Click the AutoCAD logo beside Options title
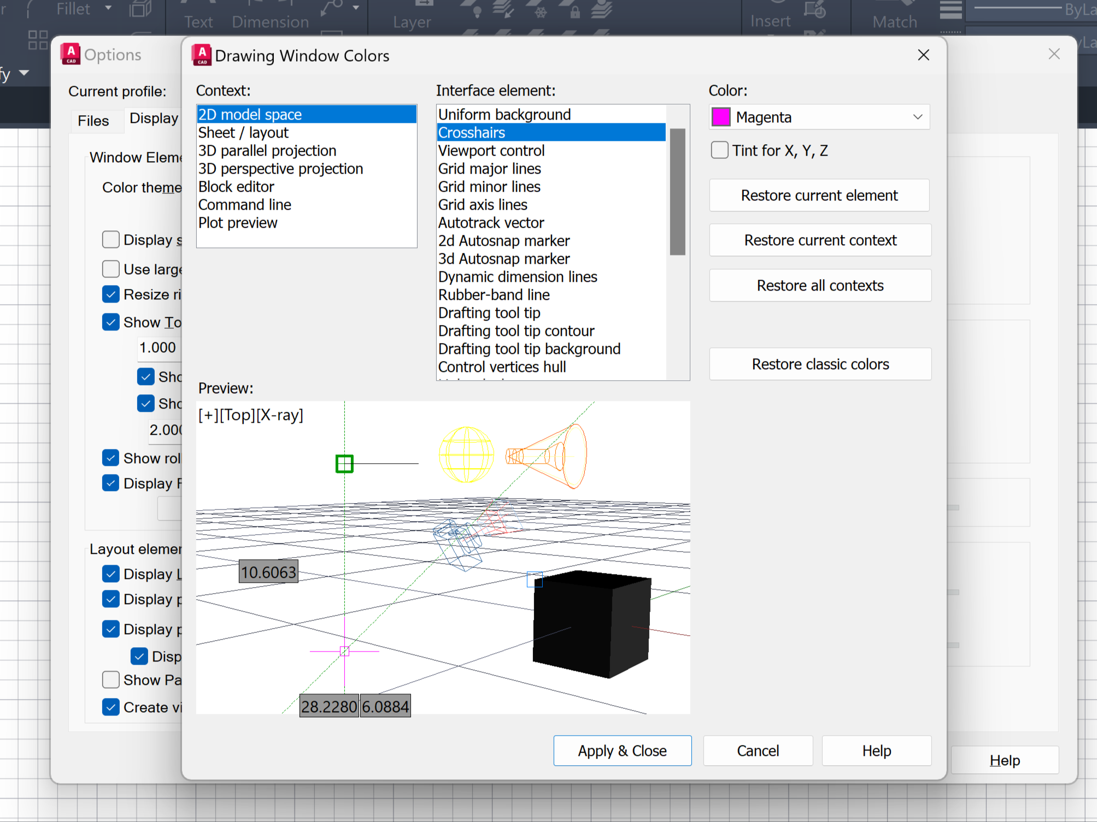This screenshot has width=1097, height=822. pos(71,54)
